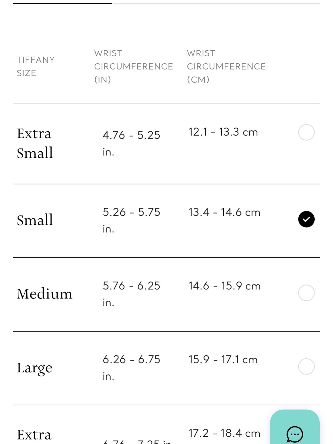Viewport: 333px width, 444px height.
Task: Select the 5.26 - 5.75 in. value
Action: tap(132, 220)
